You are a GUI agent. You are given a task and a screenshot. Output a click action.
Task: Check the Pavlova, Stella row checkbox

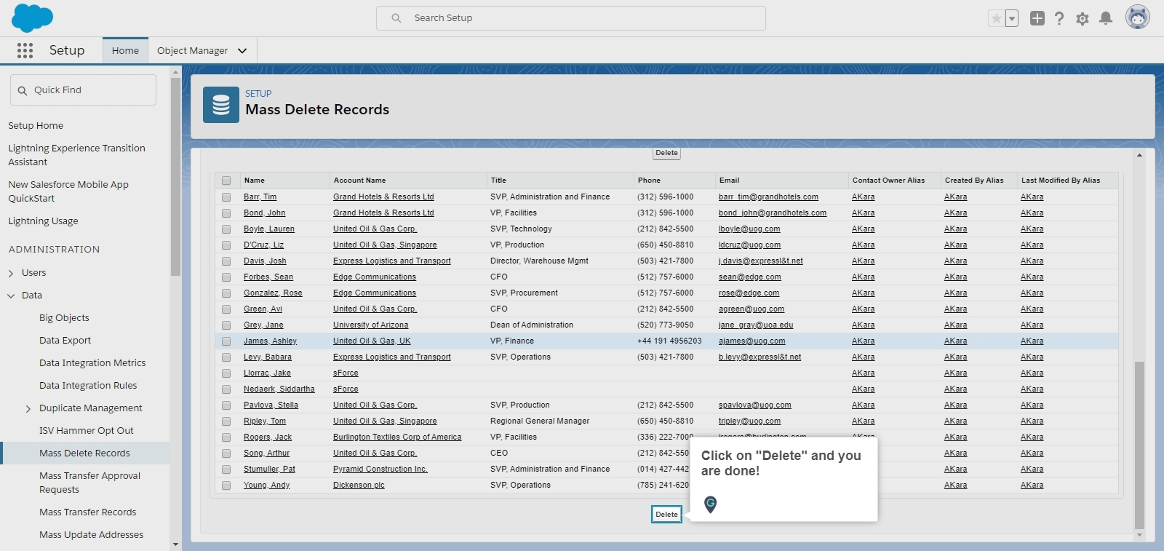[x=226, y=405]
